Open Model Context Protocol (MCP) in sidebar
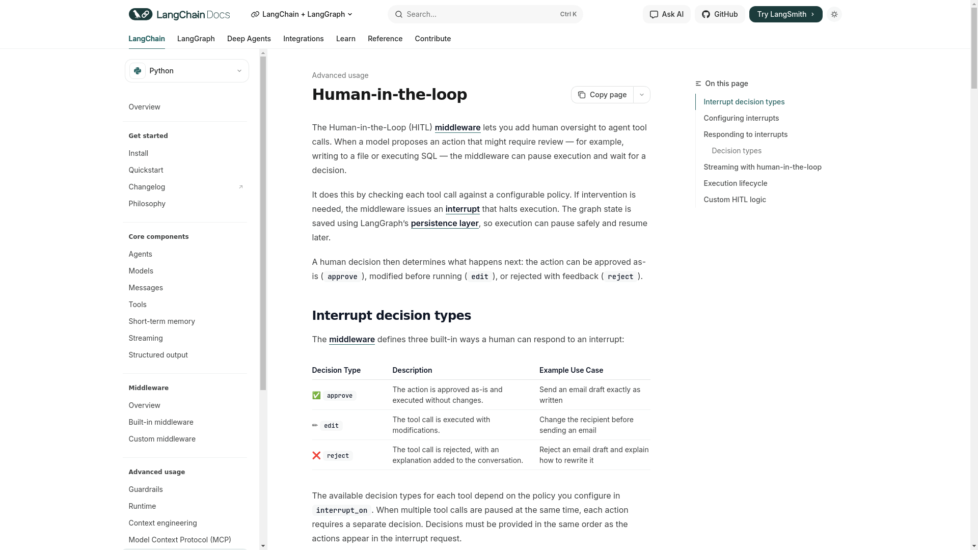 pyautogui.click(x=185, y=540)
